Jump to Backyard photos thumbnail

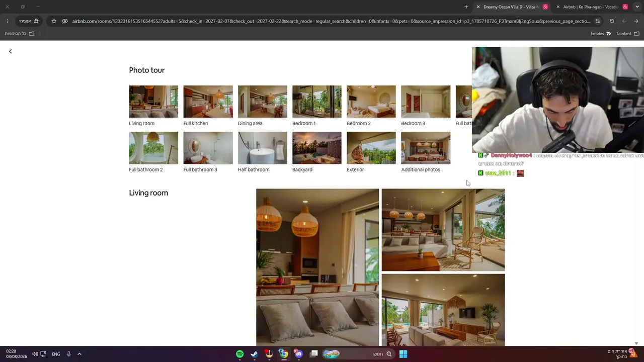pos(317,148)
